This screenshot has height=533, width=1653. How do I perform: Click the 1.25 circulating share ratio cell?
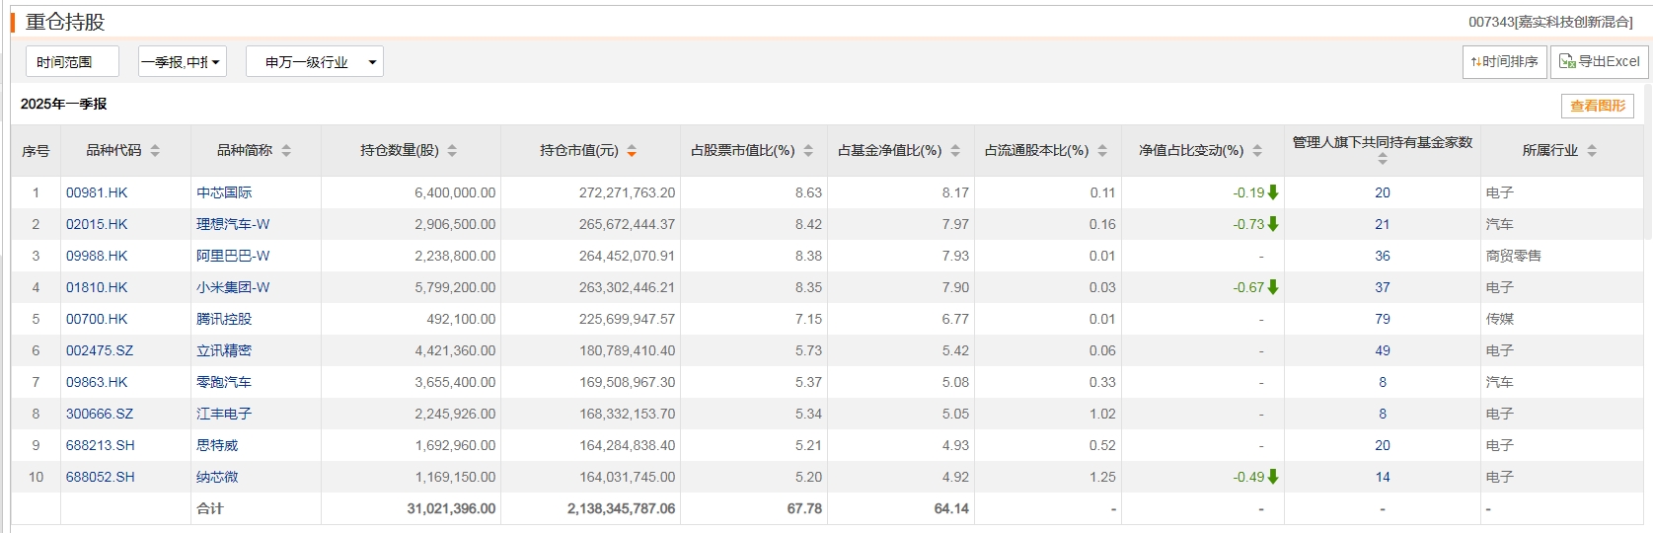pos(1102,477)
